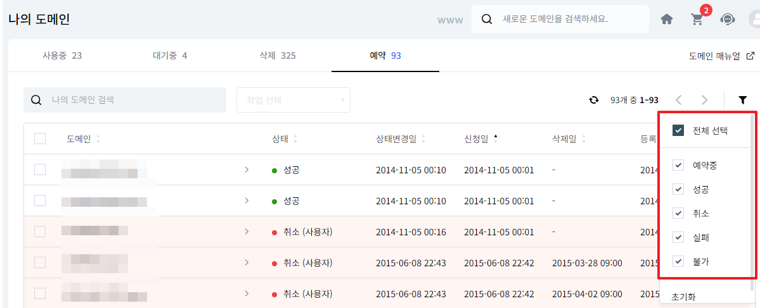This screenshot has width=760, height=308.
Task: Click 초기화 to reset filters
Action: [x=684, y=296]
